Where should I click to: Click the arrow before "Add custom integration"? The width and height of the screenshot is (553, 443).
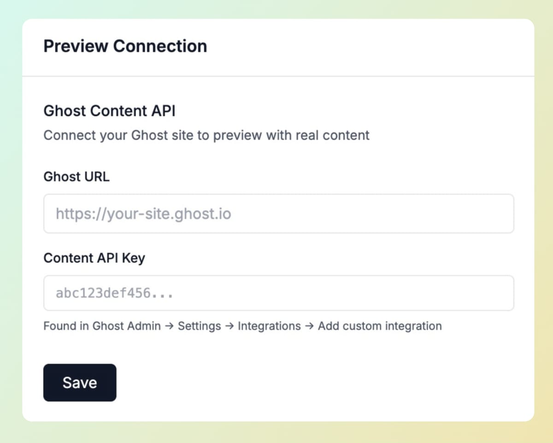[309, 326]
